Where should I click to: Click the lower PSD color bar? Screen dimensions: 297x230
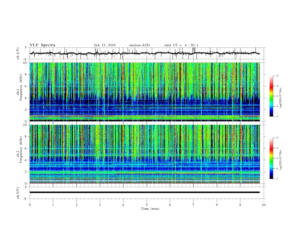(271, 158)
